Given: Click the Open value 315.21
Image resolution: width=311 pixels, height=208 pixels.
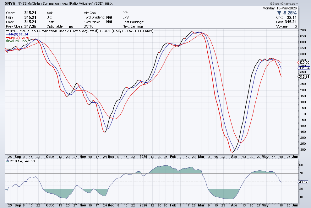Looking at the screenshot, I should click(x=30, y=13).
